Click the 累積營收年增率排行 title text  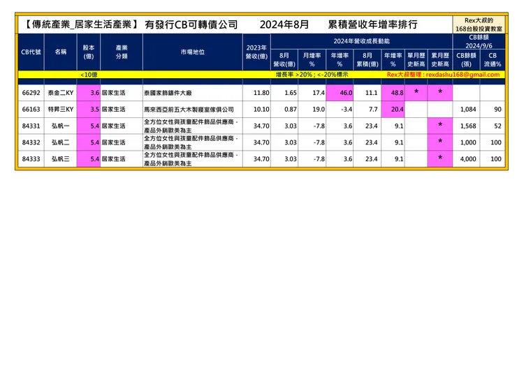tap(372, 24)
